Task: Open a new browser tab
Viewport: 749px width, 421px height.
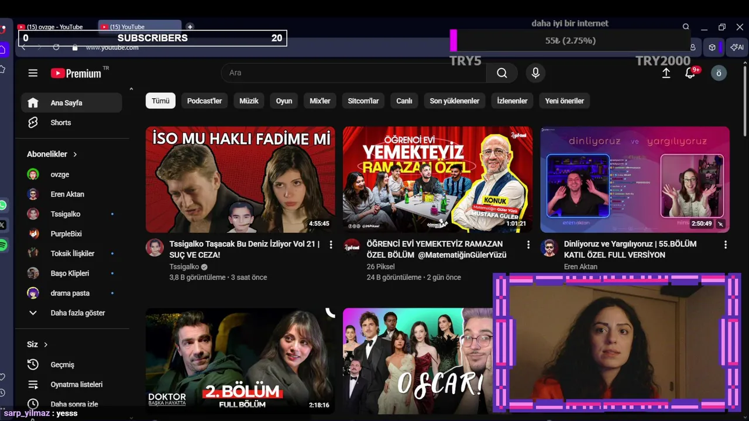Action: point(190,27)
